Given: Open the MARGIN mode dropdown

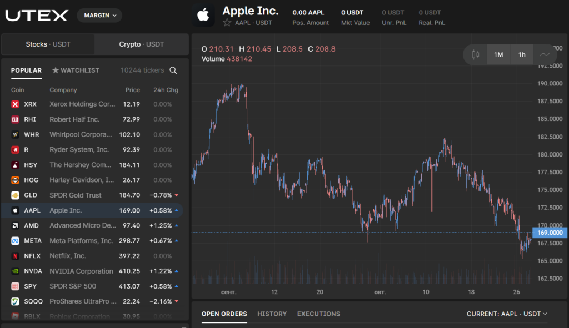Looking at the screenshot, I should pos(100,15).
